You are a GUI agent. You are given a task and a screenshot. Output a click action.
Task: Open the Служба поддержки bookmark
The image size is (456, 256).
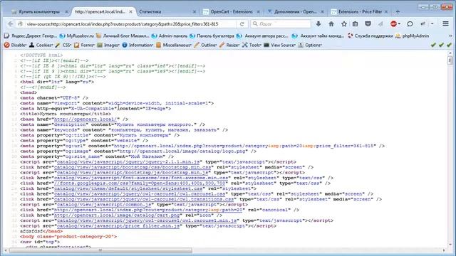tap(370, 36)
